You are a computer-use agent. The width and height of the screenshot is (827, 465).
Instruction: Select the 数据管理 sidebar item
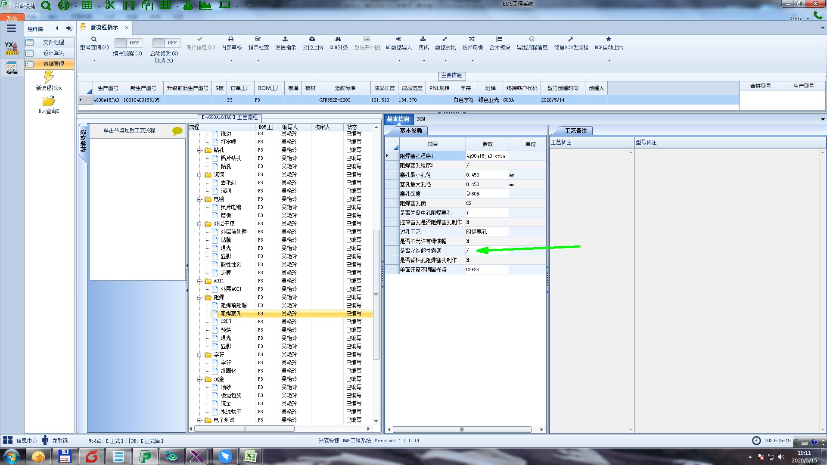tap(53, 64)
